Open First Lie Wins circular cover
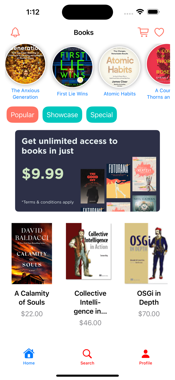 point(72,67)
